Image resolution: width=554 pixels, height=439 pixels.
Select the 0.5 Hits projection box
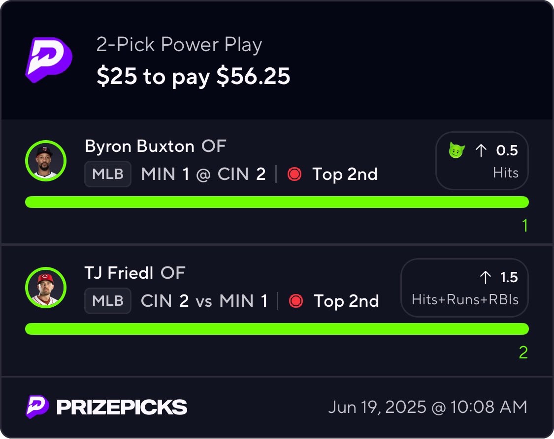point(482,161)
